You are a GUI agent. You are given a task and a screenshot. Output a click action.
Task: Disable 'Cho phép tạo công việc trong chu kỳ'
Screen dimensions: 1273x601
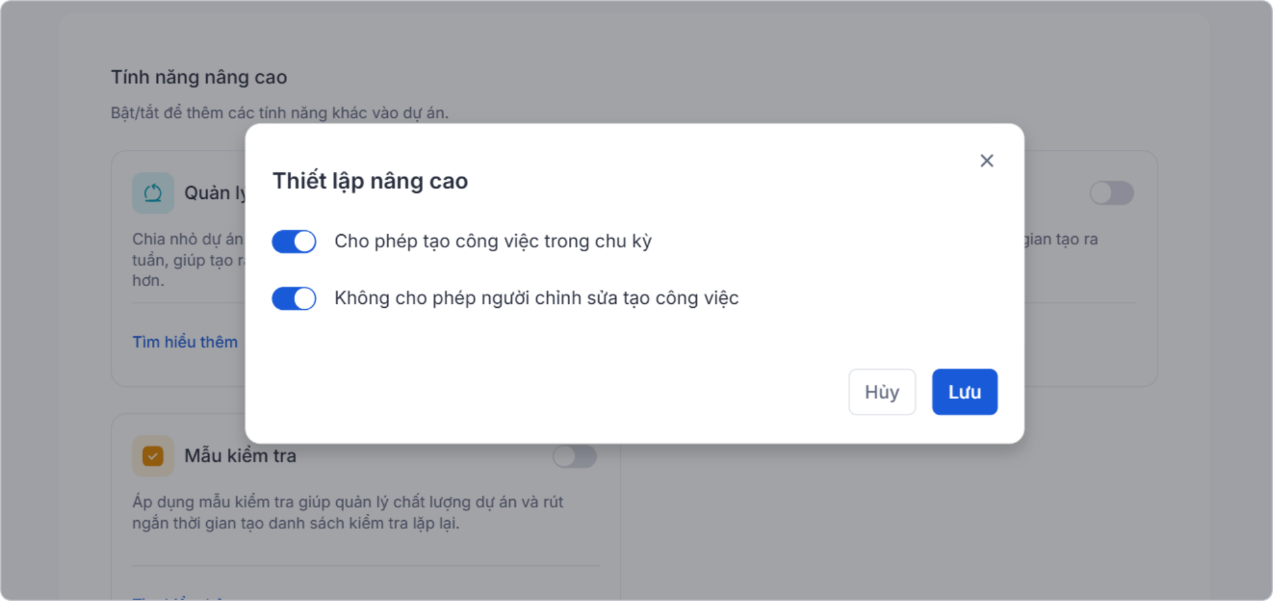(294, 241)
